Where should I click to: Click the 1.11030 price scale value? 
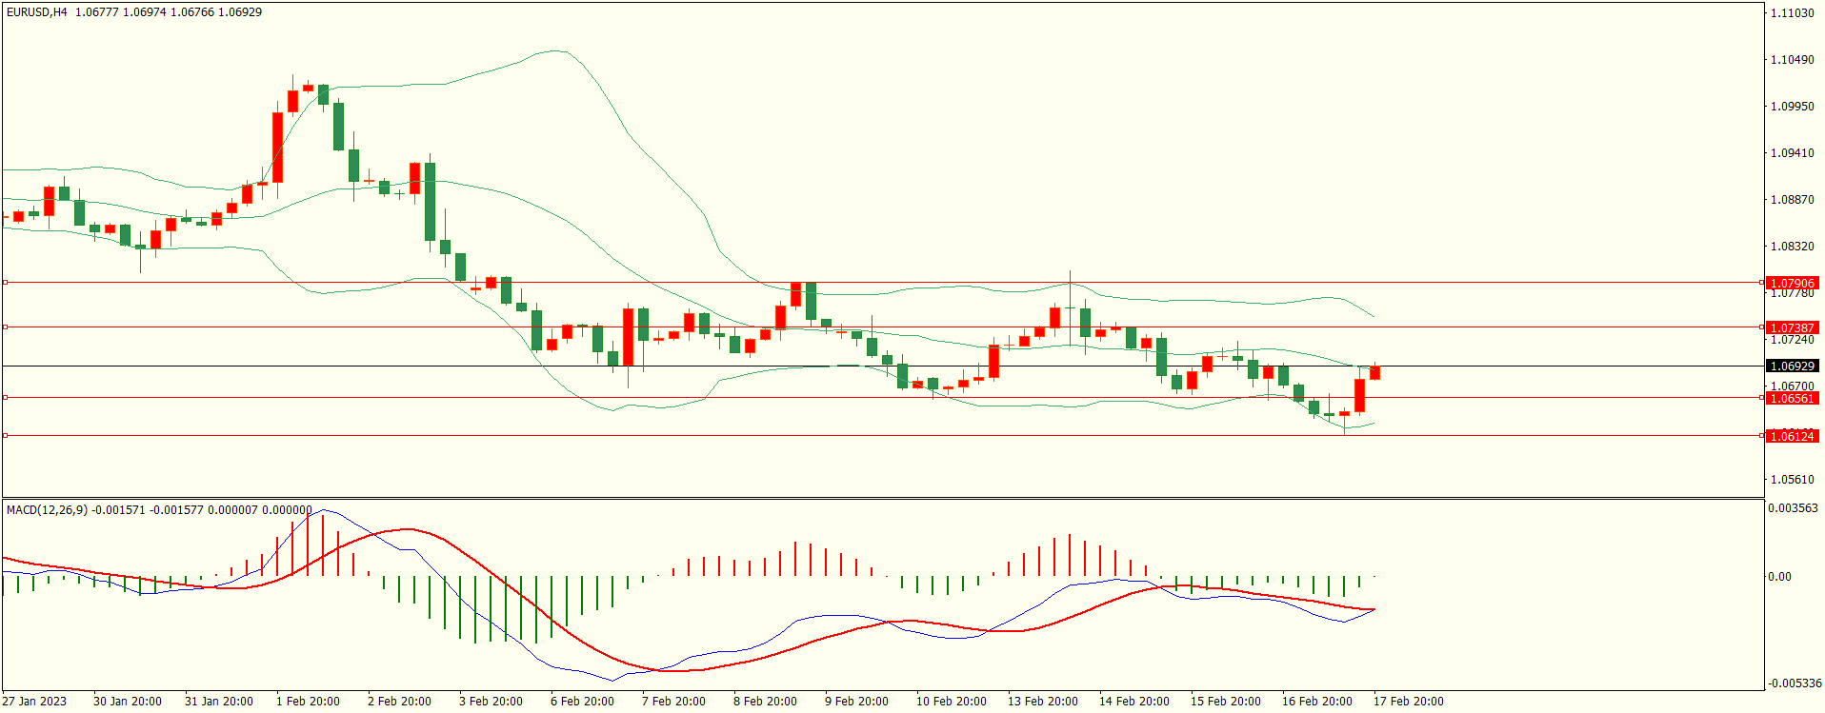click(x=1792, y=13)
